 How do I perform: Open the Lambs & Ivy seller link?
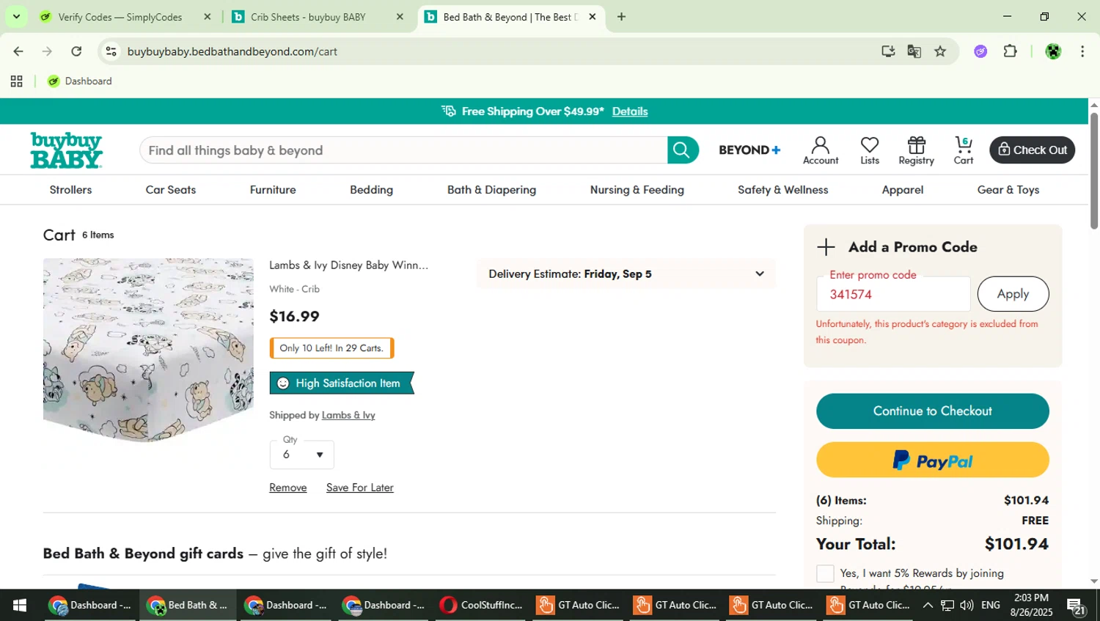pos(348,416)
